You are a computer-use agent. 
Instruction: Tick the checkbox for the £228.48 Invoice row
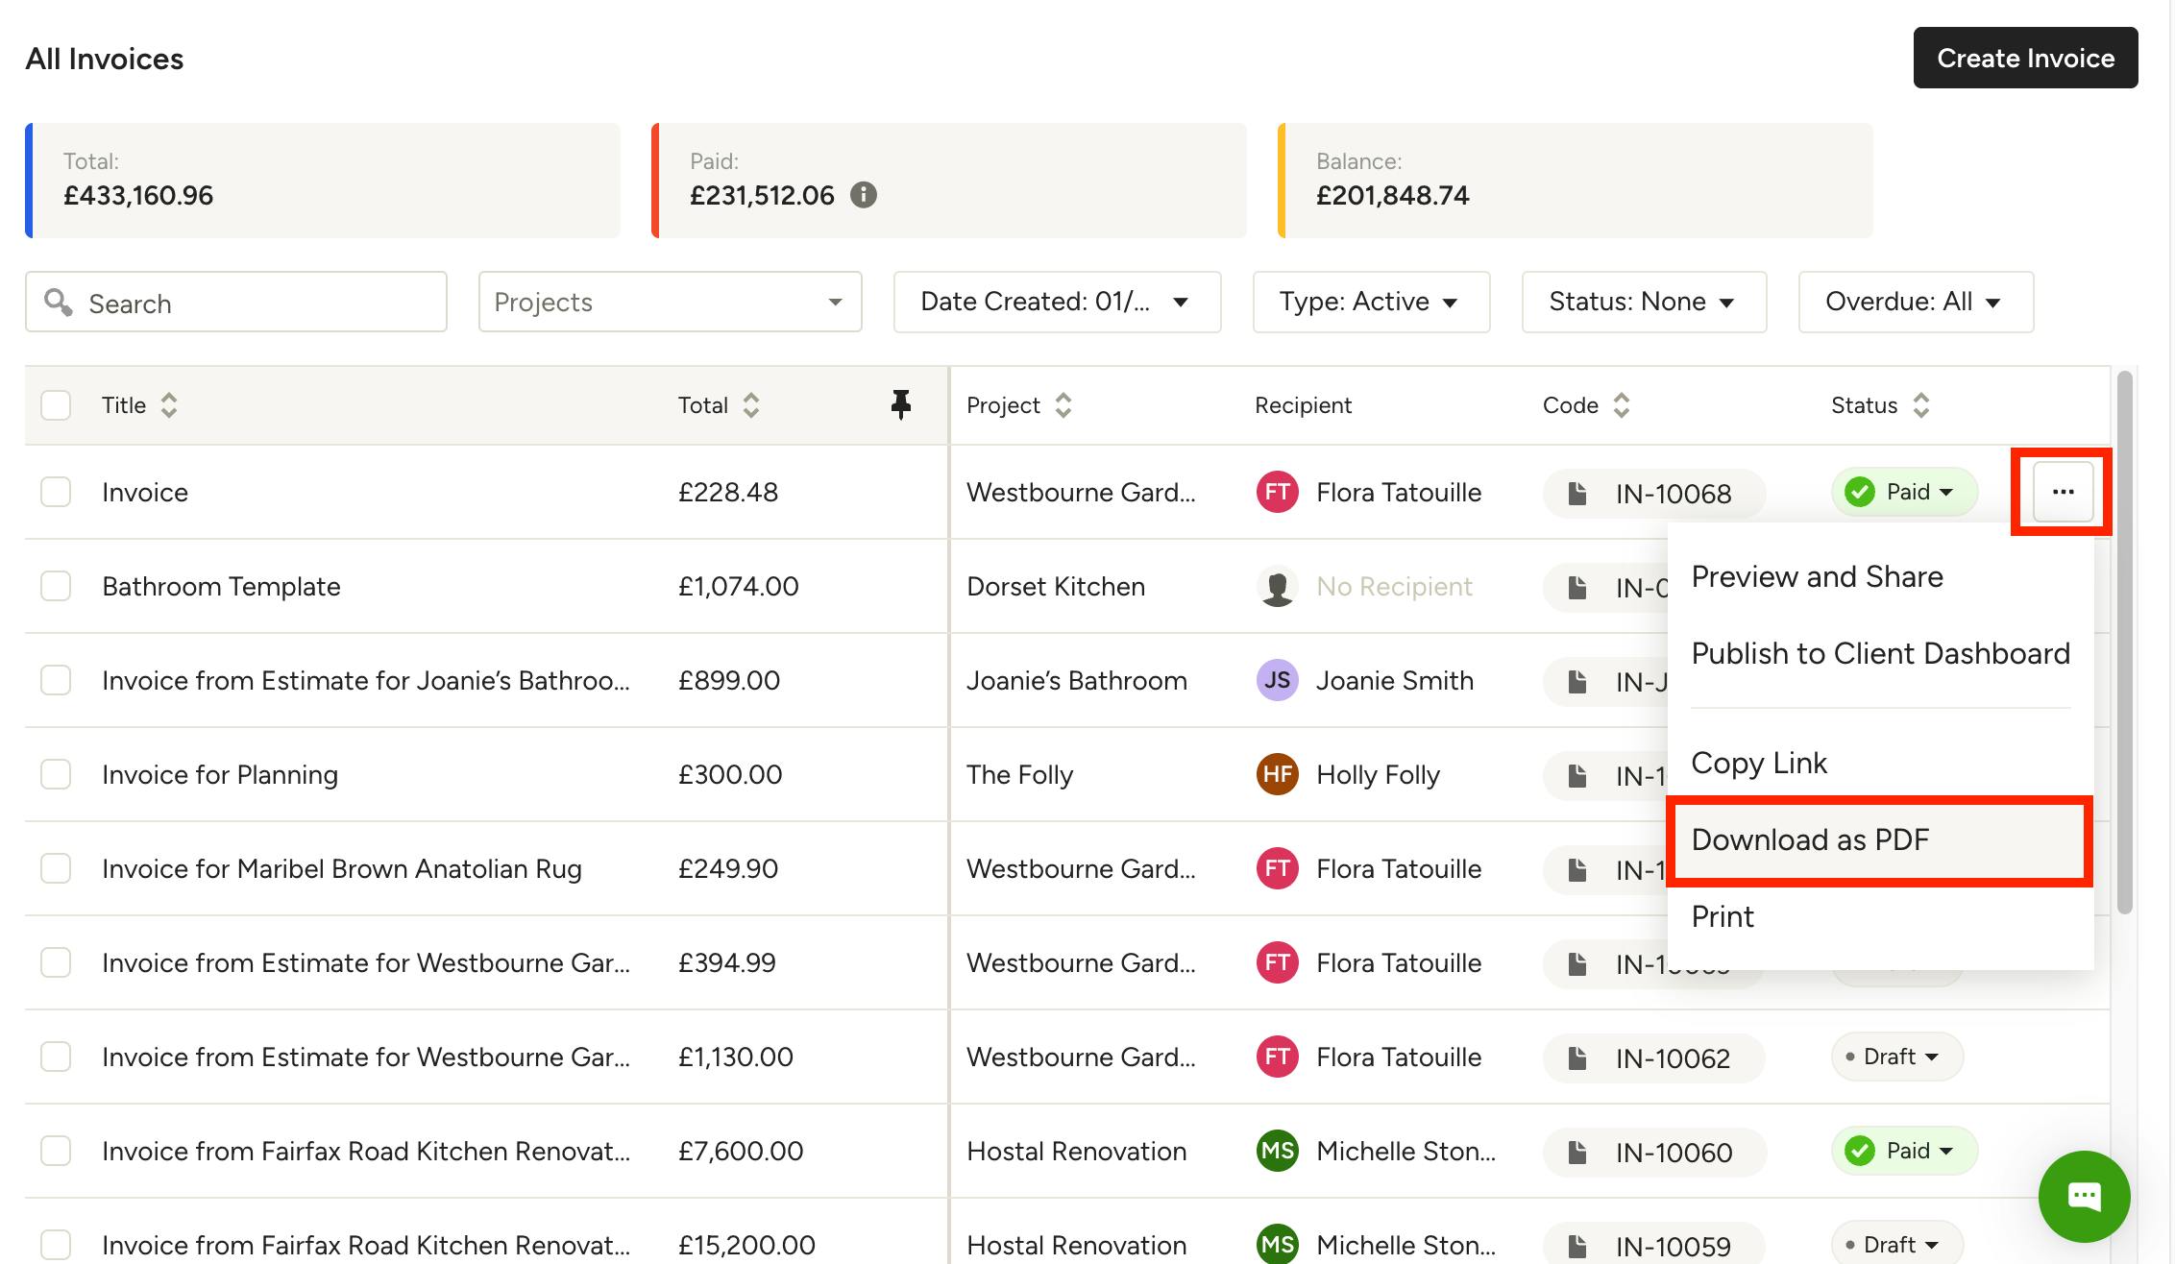[x=56, y=492]
